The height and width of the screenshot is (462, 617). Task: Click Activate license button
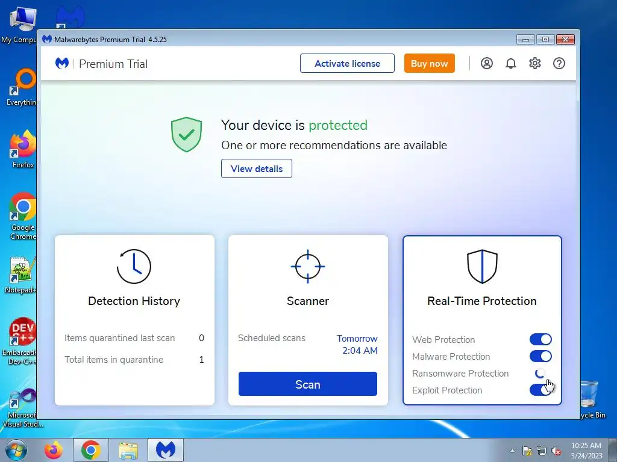click(347, 63)
